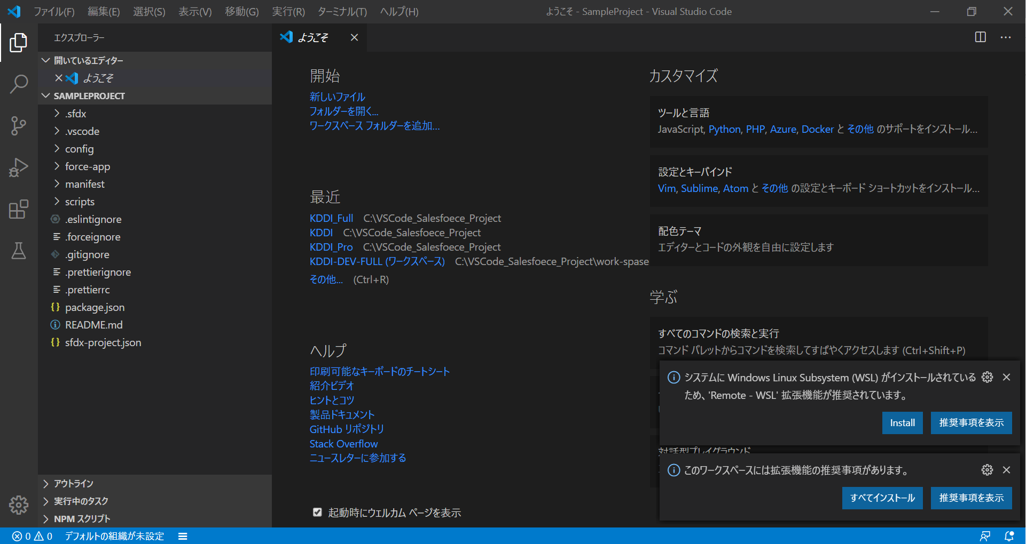This screenshot has height=544, width=1026.
Task: Open the 選択(S) menu
Action: [149, 12]
